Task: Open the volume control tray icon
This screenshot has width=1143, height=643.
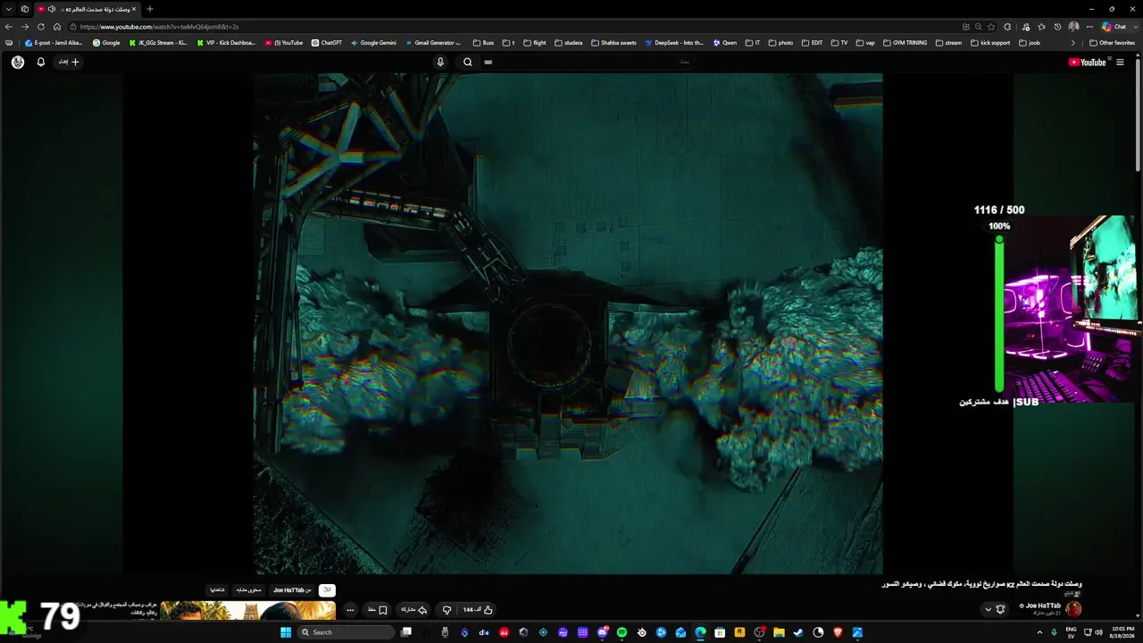Action: tap(1098, 632)
